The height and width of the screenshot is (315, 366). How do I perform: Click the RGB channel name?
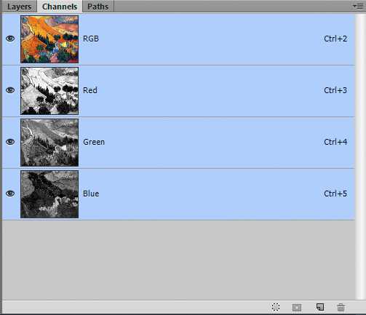click(x=91, y=39)
